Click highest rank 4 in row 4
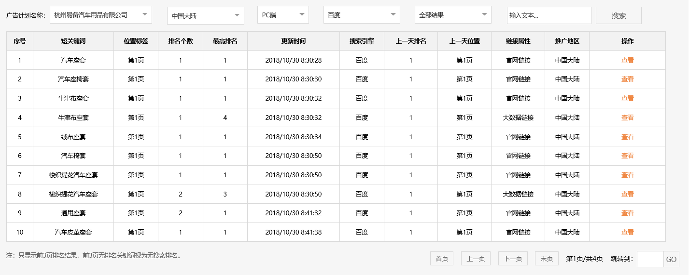The width and height of the screenshot is (689, 275). 225,118
